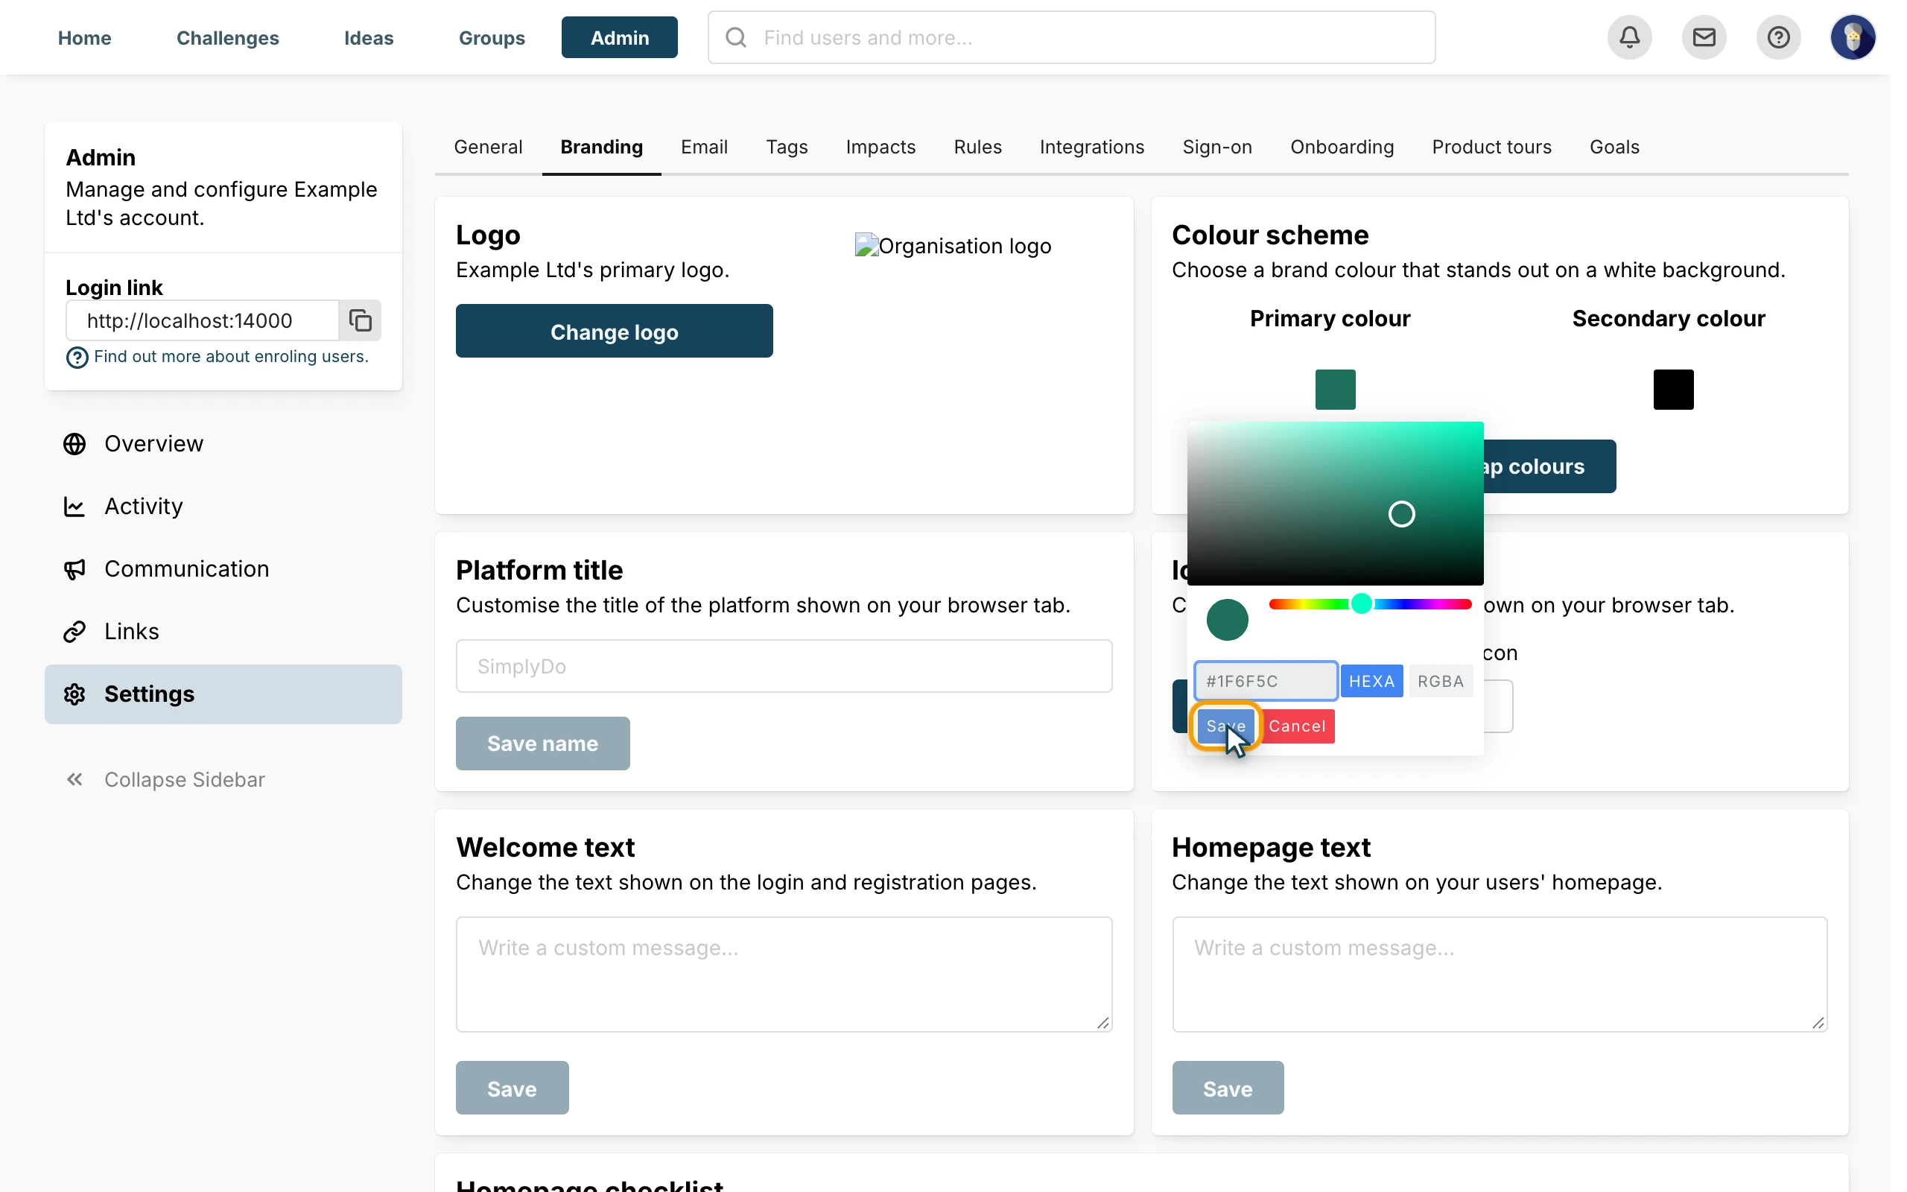1907x1192 pixels.
Task: Switch to the General tab
Action: tap(488, 147)
